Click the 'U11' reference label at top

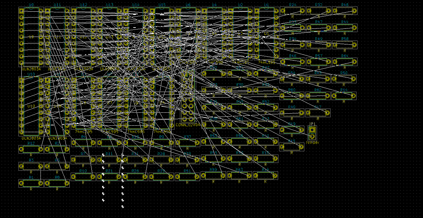57,5
